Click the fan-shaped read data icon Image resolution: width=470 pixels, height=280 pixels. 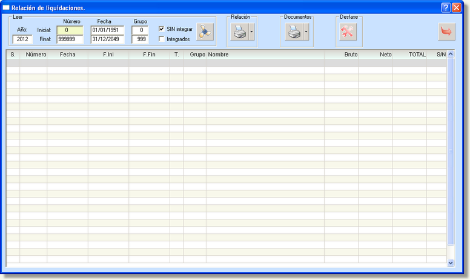tap(205, 32)
